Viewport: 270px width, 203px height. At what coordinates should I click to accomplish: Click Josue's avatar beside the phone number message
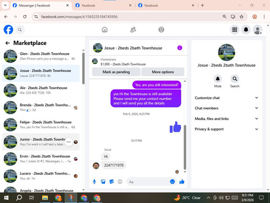pyautogui.click(x=96, y=166)
